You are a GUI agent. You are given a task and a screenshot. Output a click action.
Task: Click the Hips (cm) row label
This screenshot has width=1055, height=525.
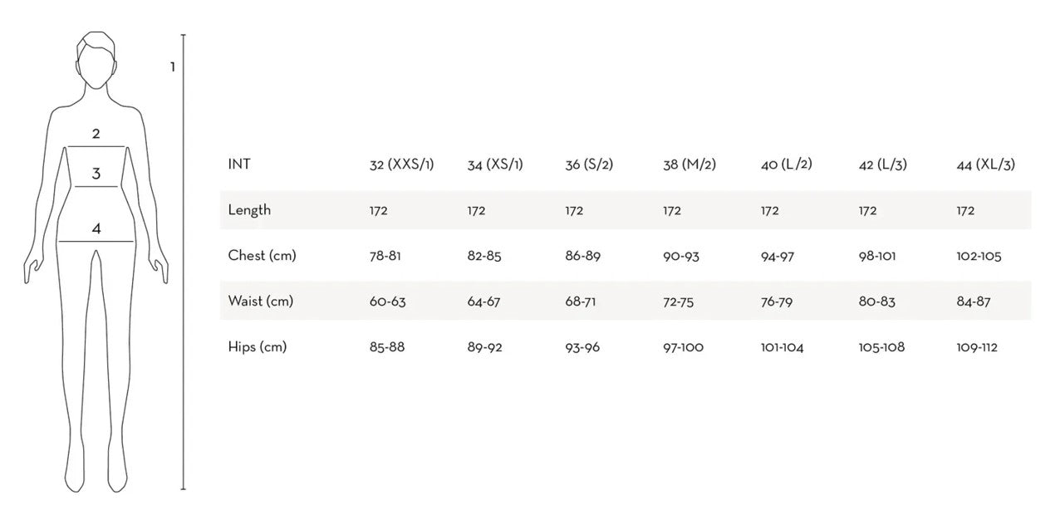click(258, 347)
